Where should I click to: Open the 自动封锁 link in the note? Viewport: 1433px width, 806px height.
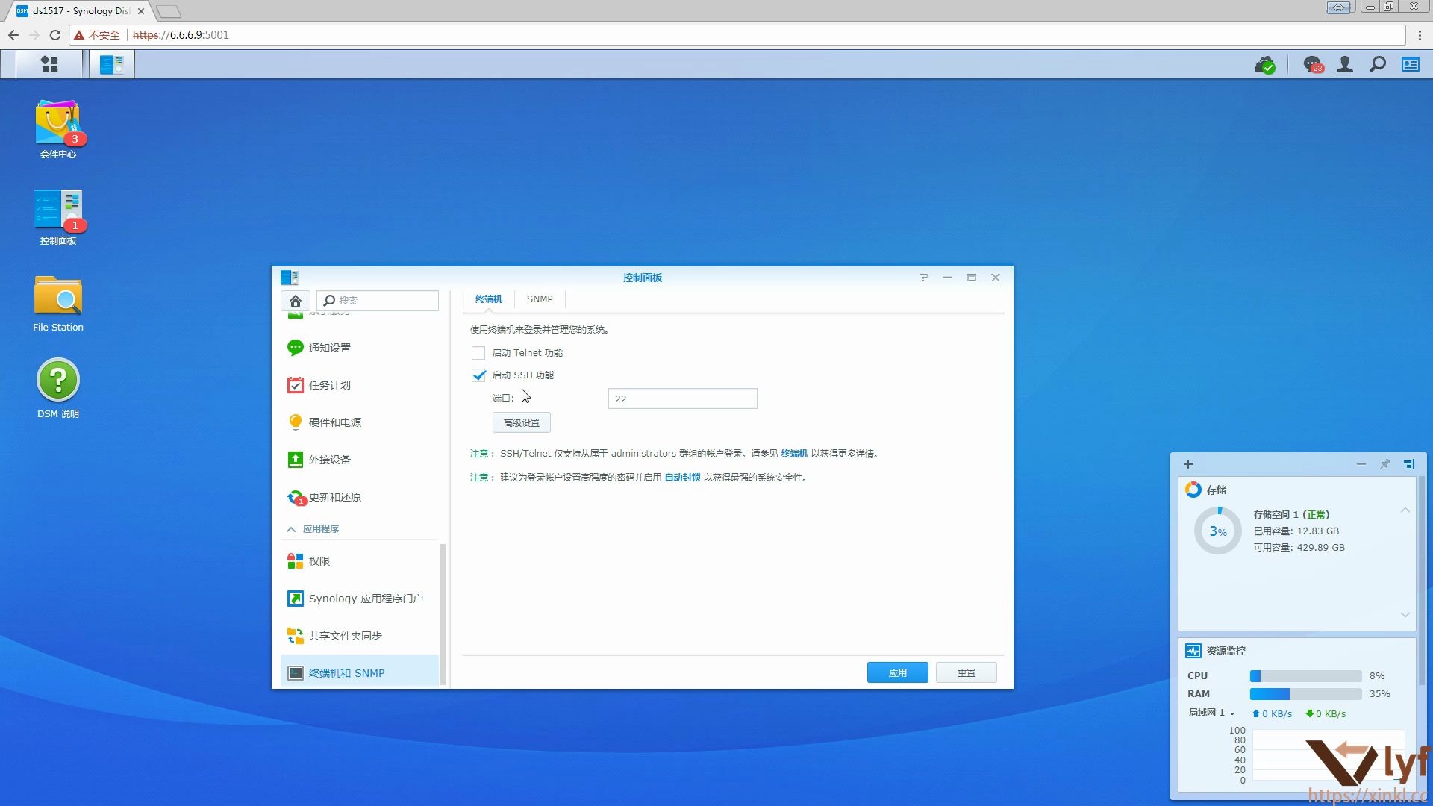681,478
